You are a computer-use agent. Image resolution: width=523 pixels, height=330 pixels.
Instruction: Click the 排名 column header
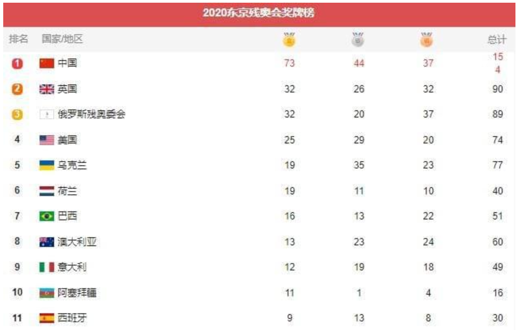pos(18,39)
